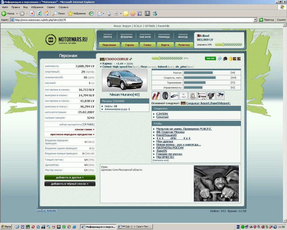This screenshot has width=287, height=230.
Task: Click the camera icon beside ONLINE badge
Action: (x=225, y=58)
